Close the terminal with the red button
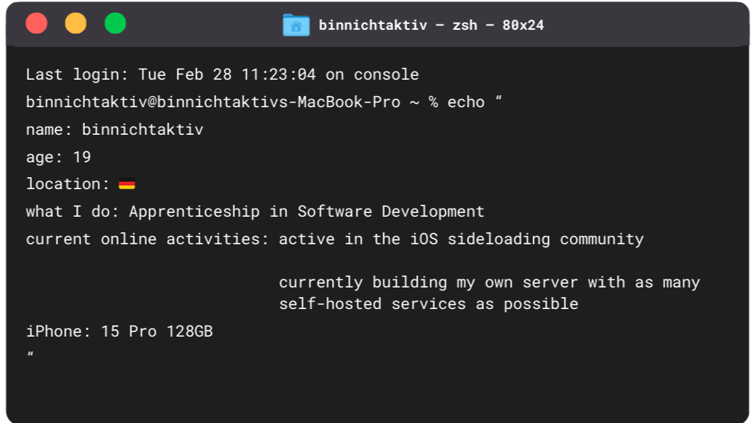 click(37, 24)
